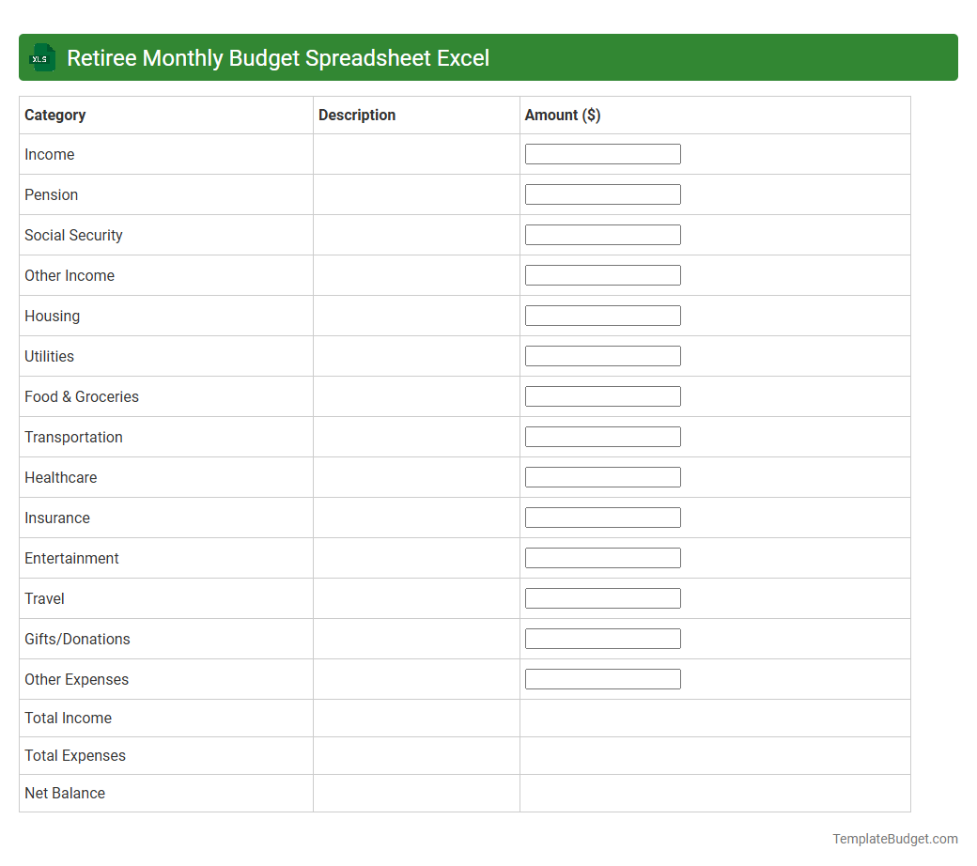Click the Housing amount input box
The width and height of the screenshot is (977, 866).
point(603,315)
